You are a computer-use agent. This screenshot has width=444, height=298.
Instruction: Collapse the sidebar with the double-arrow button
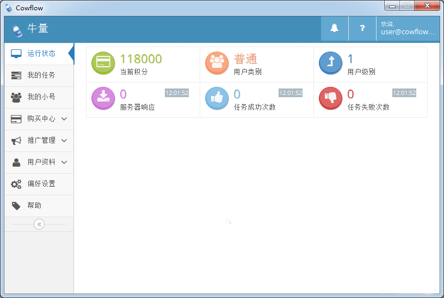39,224
